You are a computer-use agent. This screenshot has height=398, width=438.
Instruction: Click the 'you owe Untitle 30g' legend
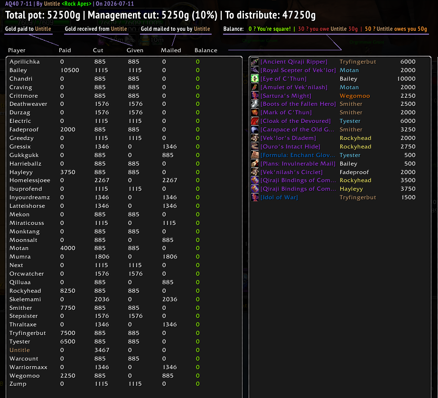[x=327, y=29]
